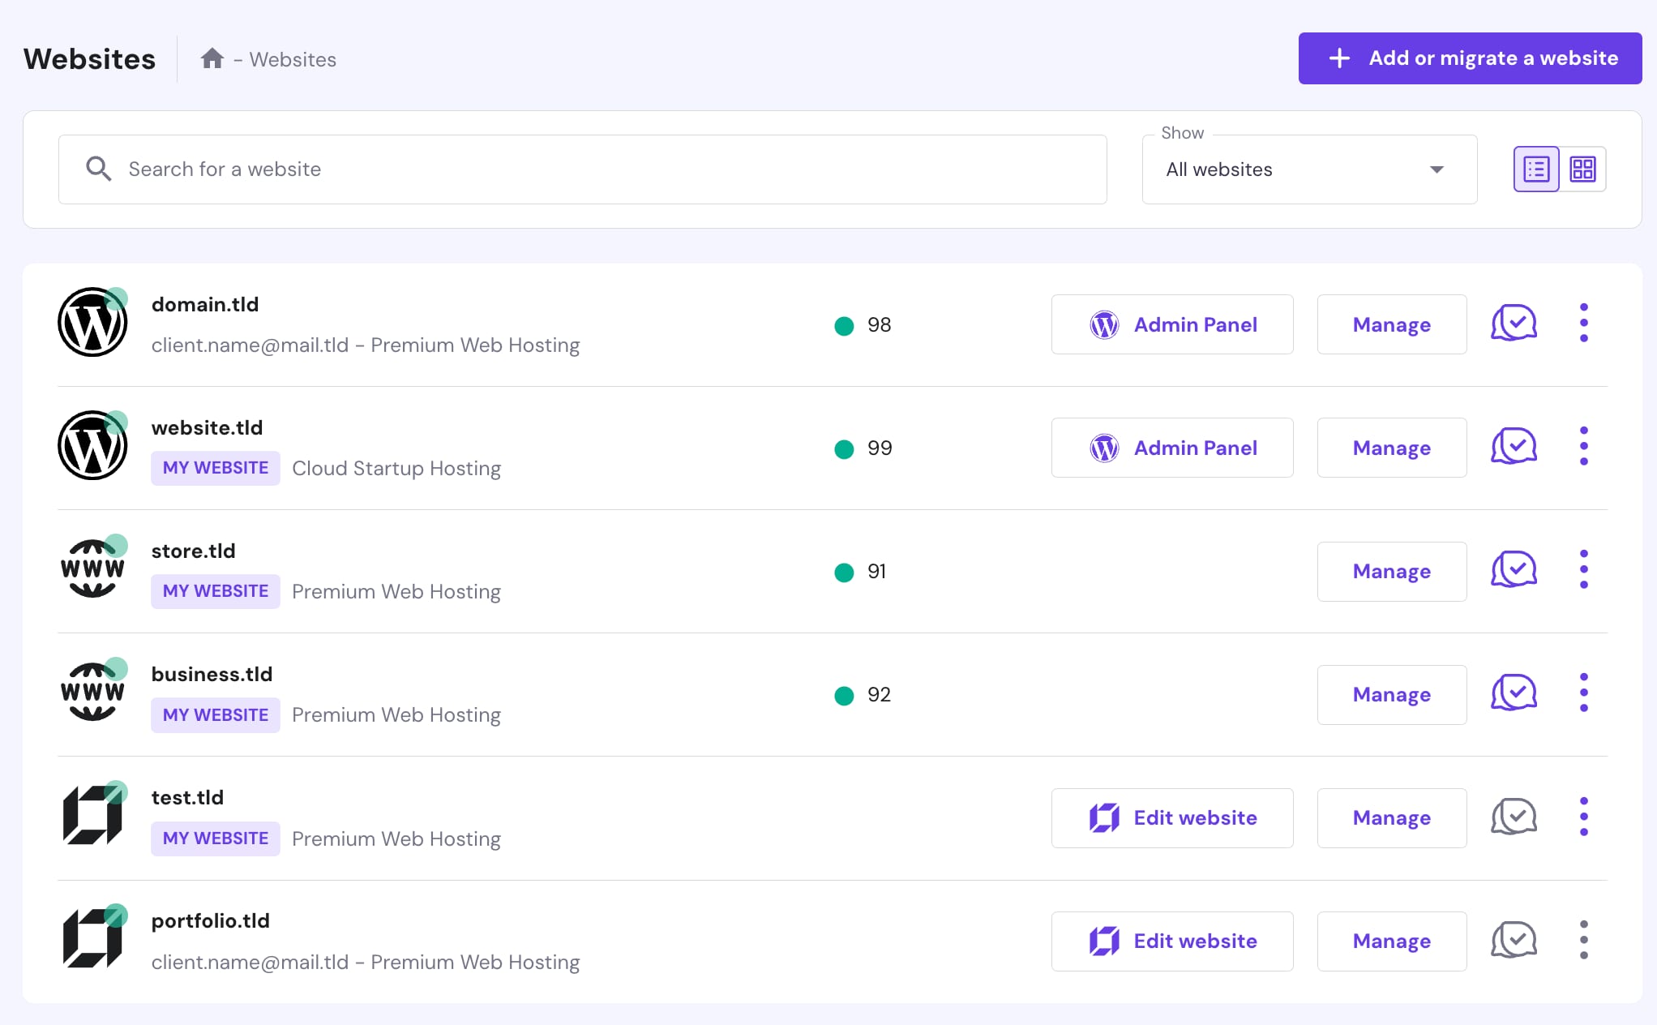
Task: Switch to list view layout
Action: pos(1535,169)
